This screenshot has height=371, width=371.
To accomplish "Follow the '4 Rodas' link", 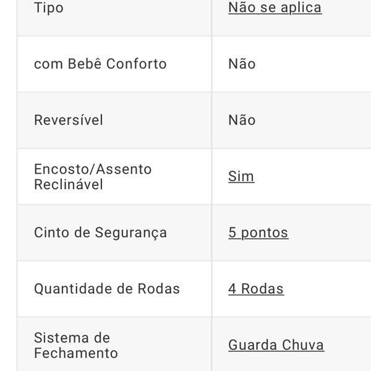I will coord(256,289).
